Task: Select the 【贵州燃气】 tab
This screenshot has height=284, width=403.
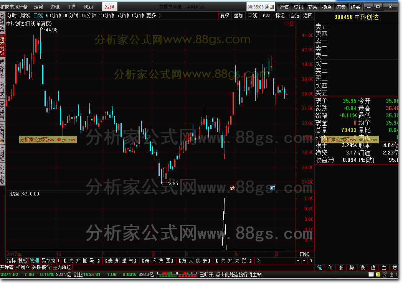Action: [x=121, y=261]
